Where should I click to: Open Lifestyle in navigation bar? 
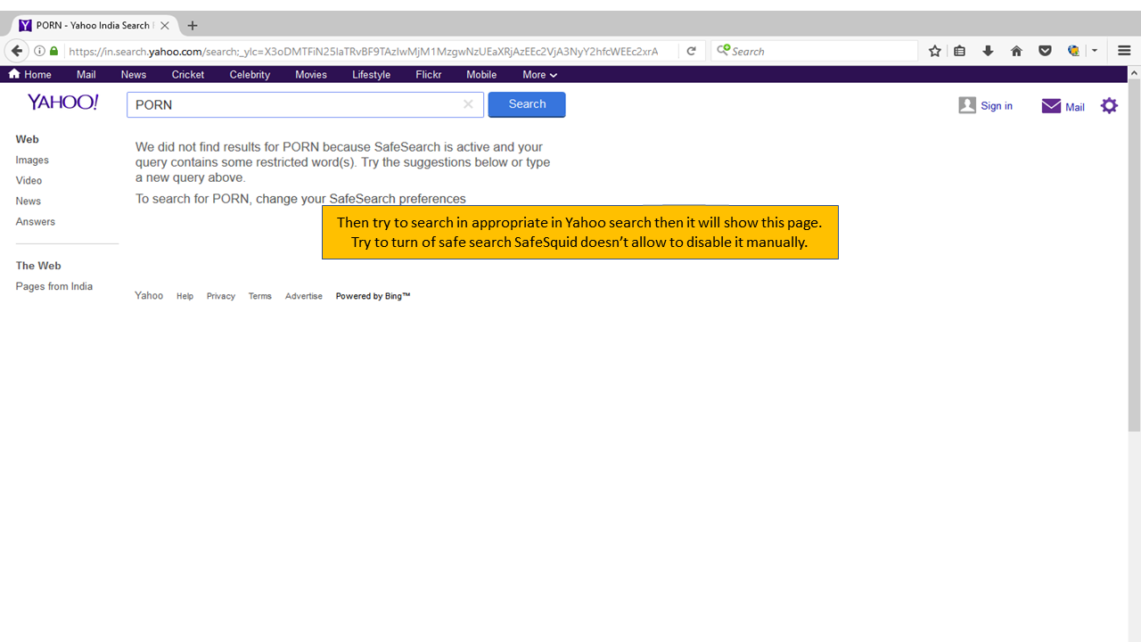tap(371, 75)
